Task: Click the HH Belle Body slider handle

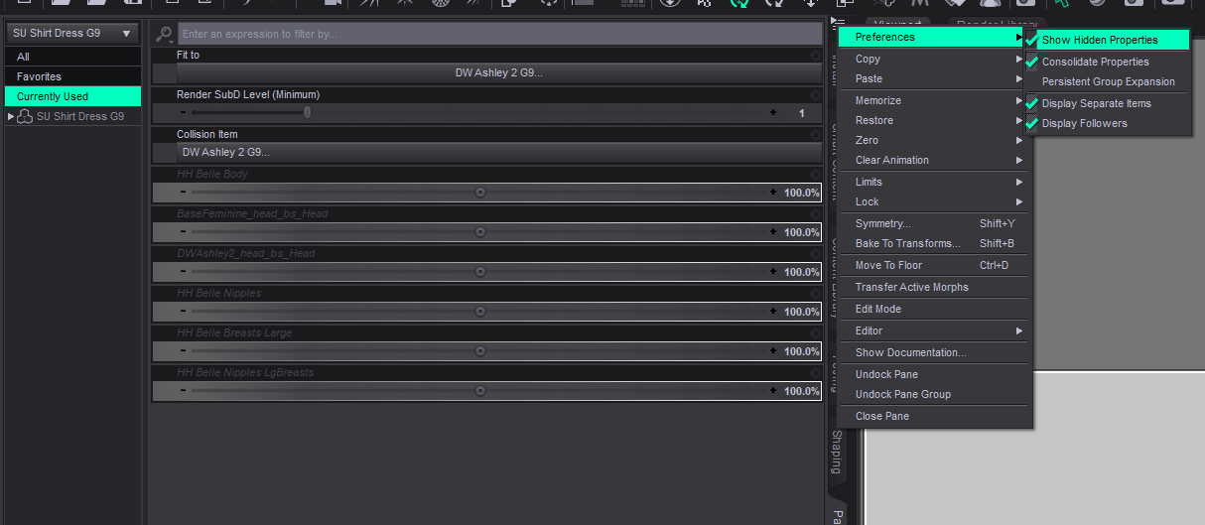Action: 480,193
